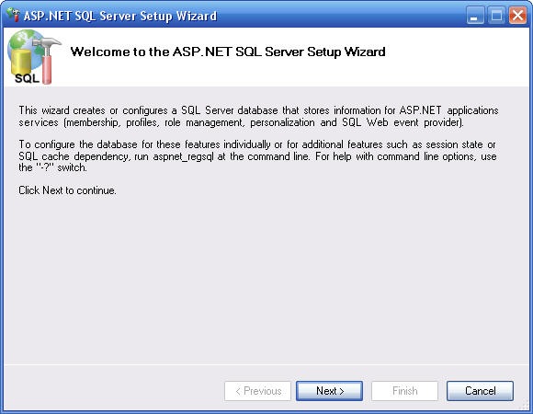Click the hammer in the wizard logo

pos(47,60)
